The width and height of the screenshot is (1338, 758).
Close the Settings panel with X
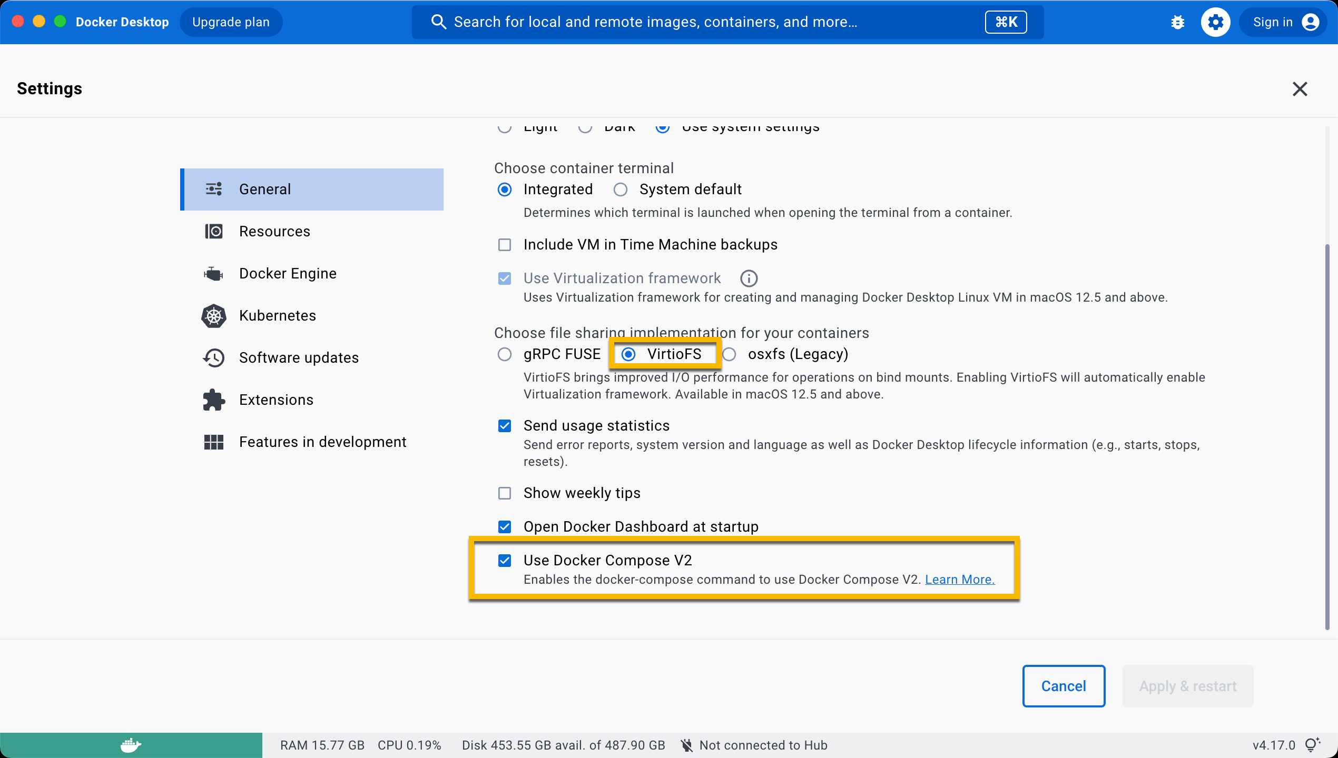tap(1300, 89)
